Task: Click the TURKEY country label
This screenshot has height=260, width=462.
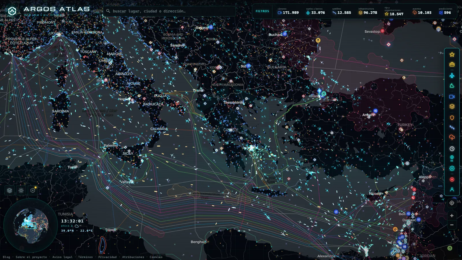Action: click(405, 125)
